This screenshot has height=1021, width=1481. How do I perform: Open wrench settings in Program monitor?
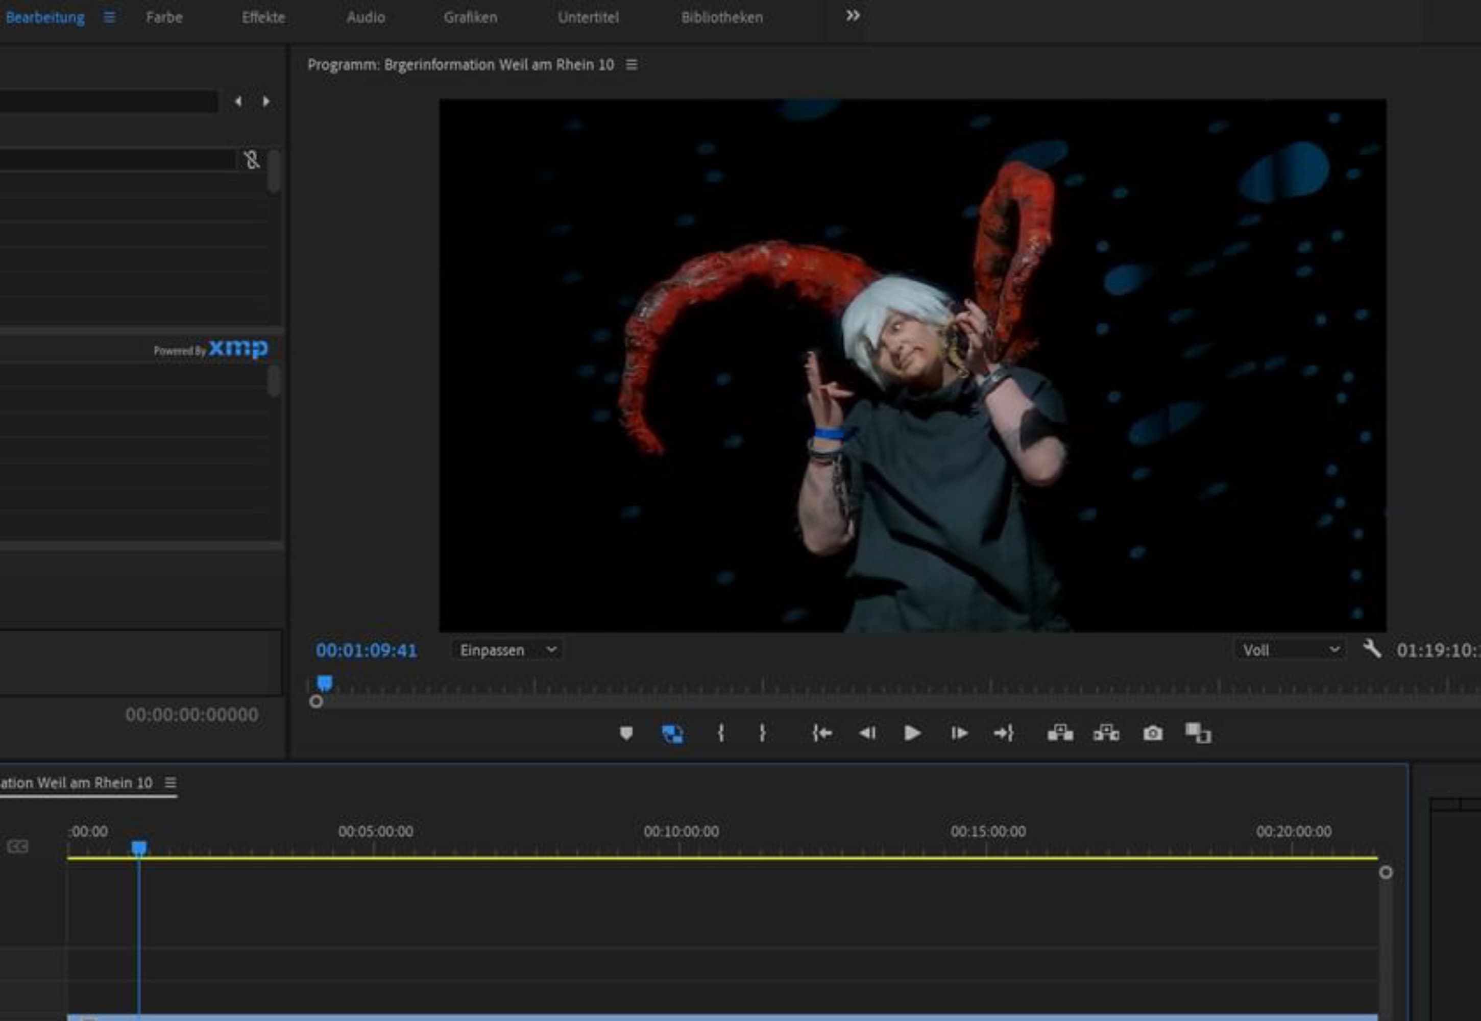pyautogui.click(x=1371, y=649)
